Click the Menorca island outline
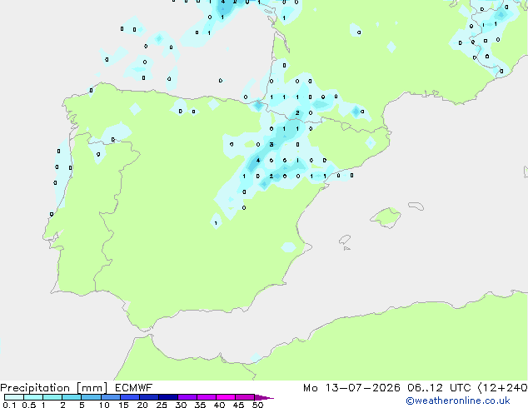Viewport: 528px width, 408px height. (x=416, y=206)
